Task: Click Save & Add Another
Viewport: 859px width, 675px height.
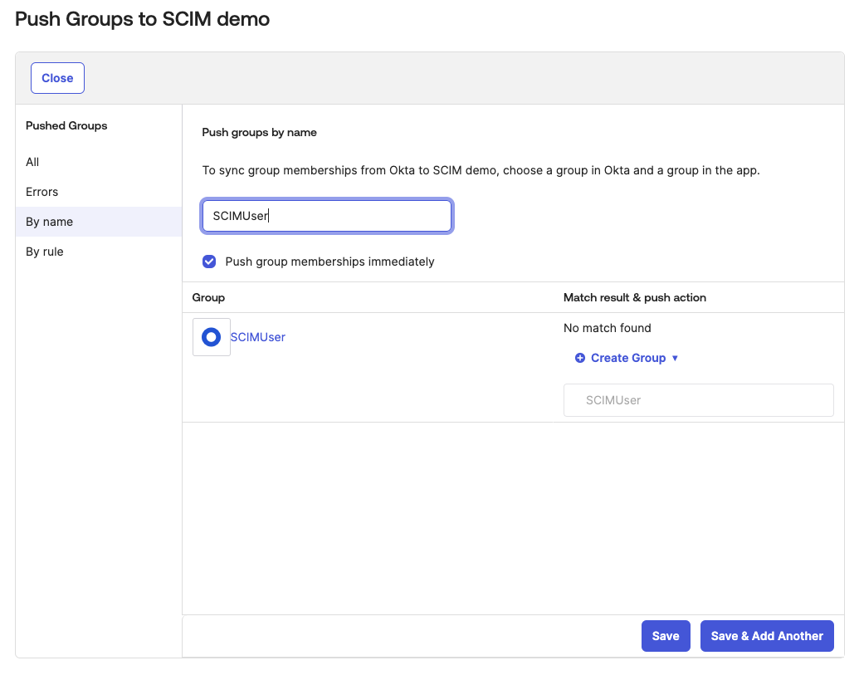Action: 767,636
